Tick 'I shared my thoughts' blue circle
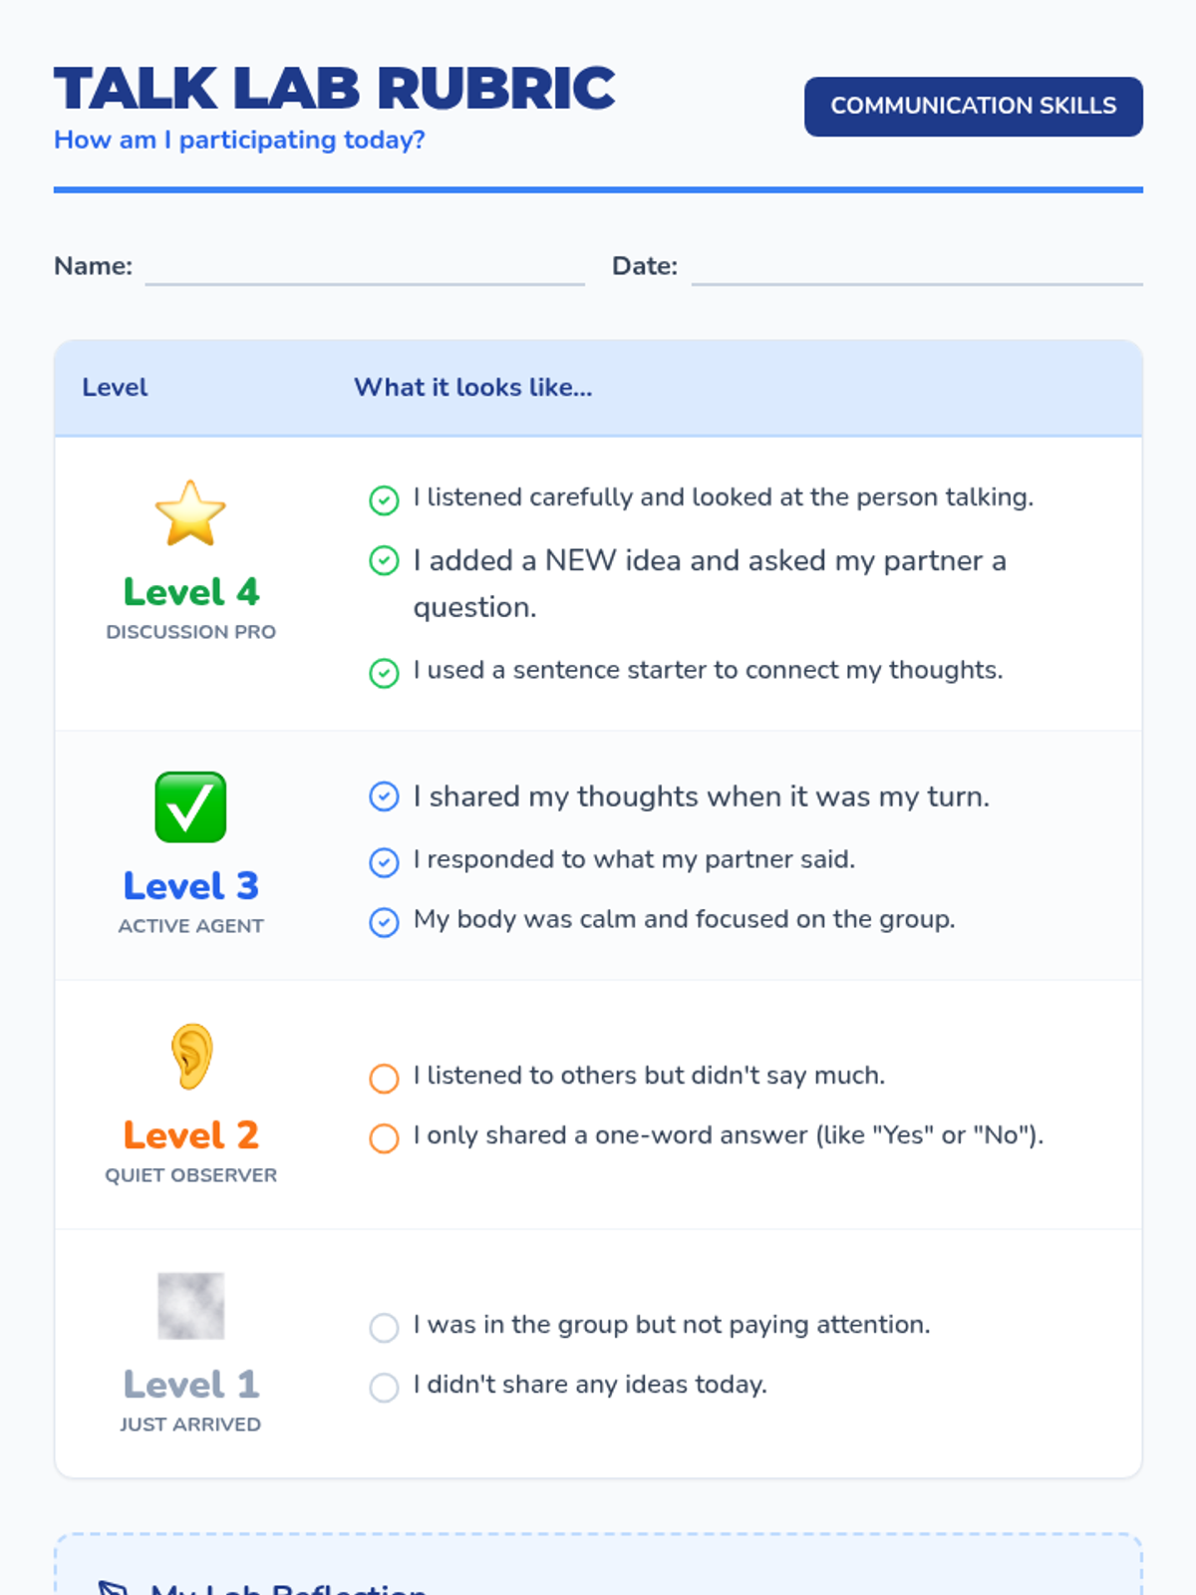Screen dimensions: 1196x1595 384,797
